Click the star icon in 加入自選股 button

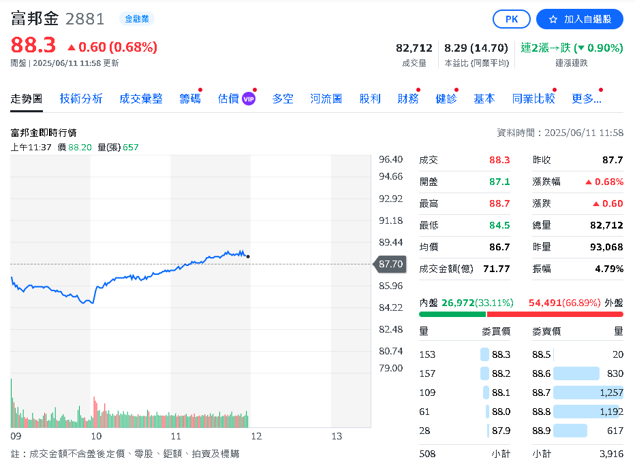[x=553, y=20]
